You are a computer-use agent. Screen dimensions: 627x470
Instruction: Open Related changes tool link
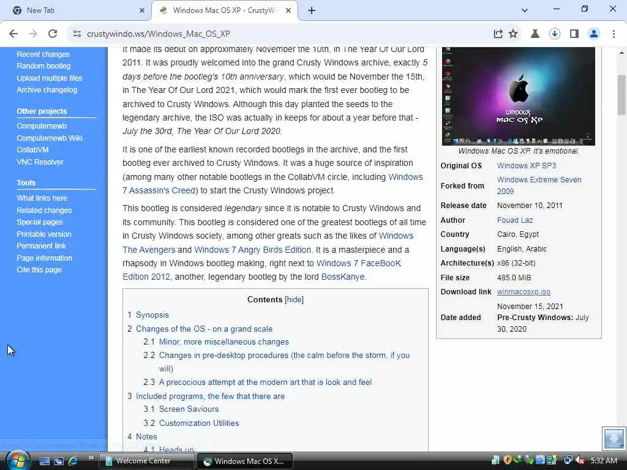tap(44, 210)
